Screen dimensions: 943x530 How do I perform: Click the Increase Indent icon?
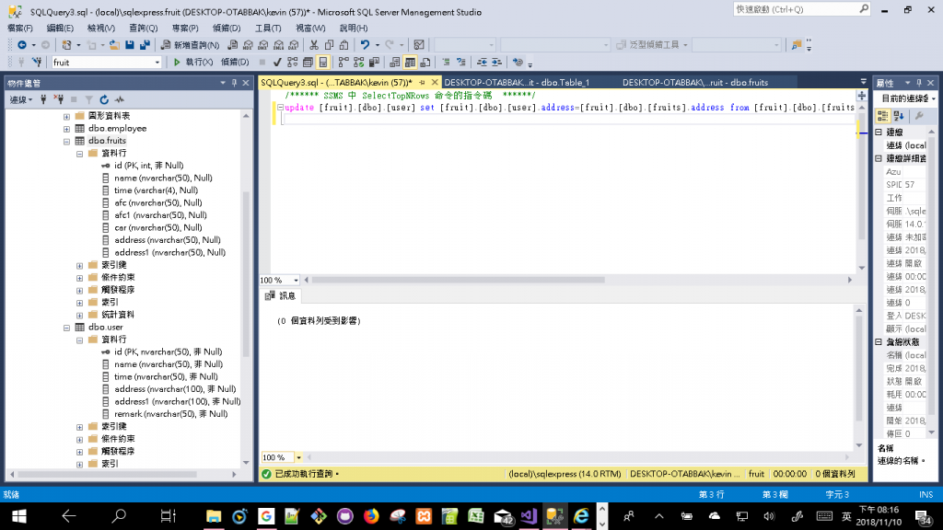496,62
